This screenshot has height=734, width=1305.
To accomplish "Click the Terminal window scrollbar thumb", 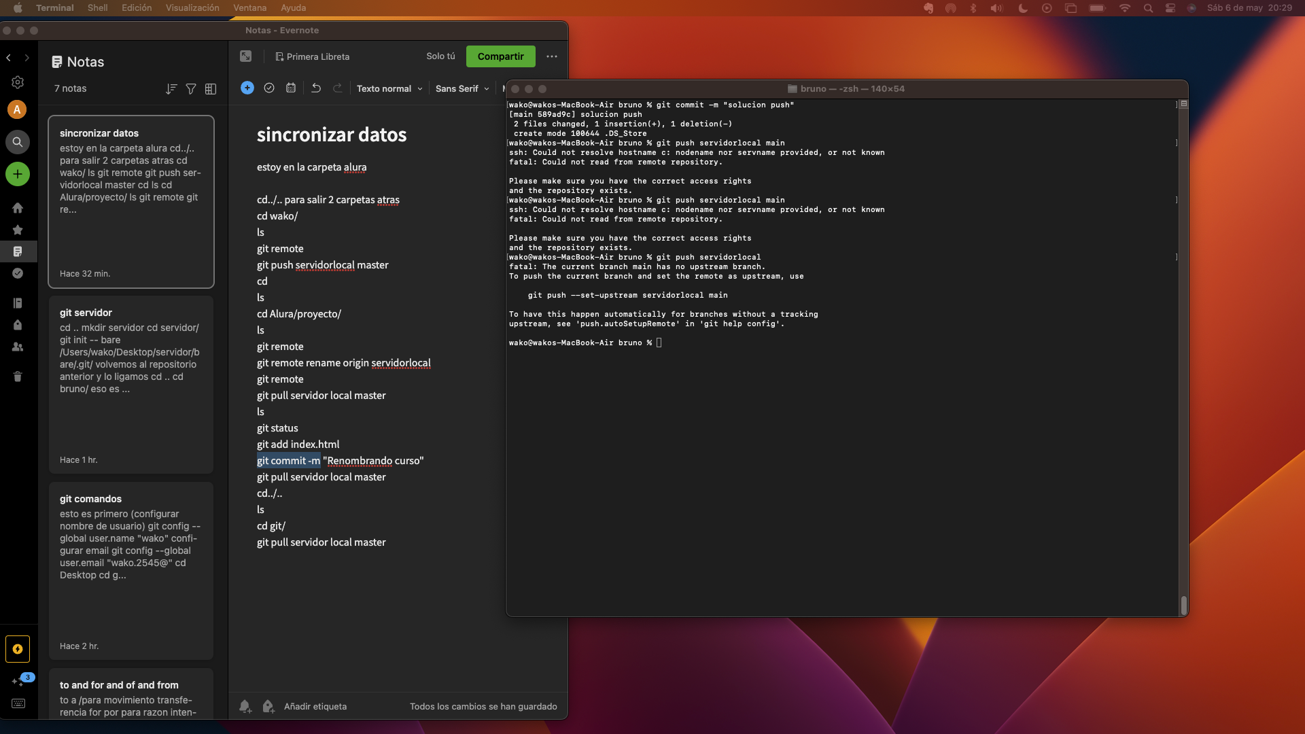I will [1183, 605].
